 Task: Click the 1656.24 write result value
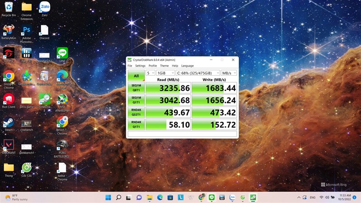click(214, 100)
